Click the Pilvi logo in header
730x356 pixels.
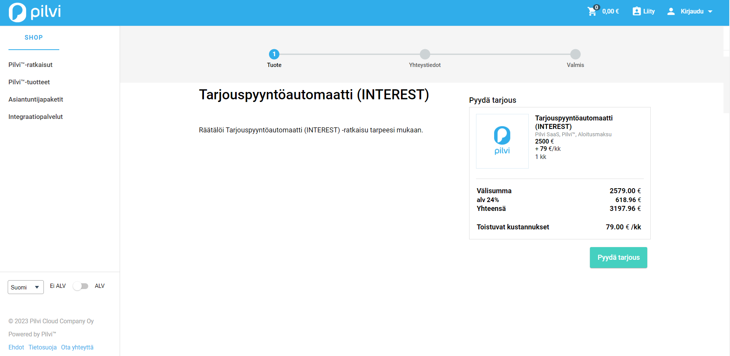click(35, 12)
